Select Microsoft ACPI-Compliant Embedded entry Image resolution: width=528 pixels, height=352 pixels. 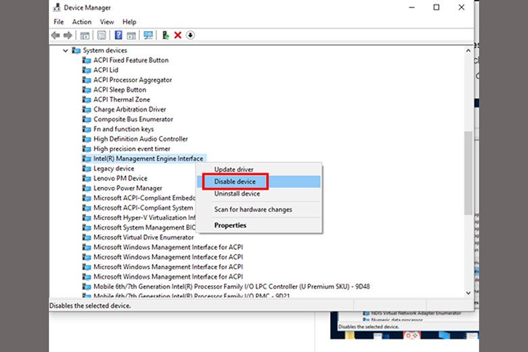click(144, 198)
